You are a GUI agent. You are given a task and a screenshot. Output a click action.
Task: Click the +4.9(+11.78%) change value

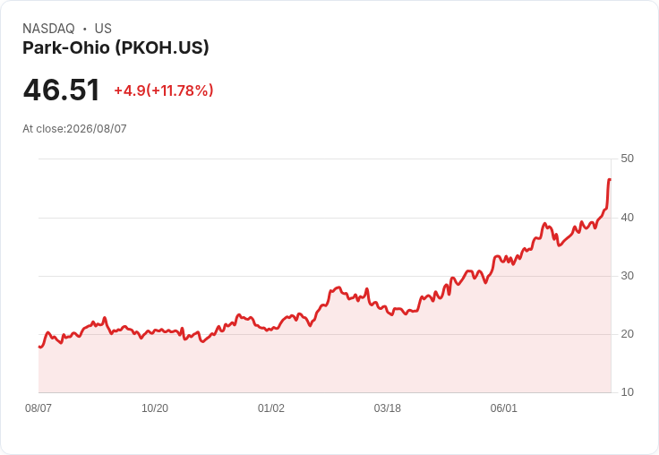pyautogui.click(x=164, y=90)
